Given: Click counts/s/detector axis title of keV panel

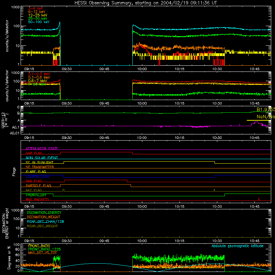Looking at the screenshot, I should click(7, 36).
